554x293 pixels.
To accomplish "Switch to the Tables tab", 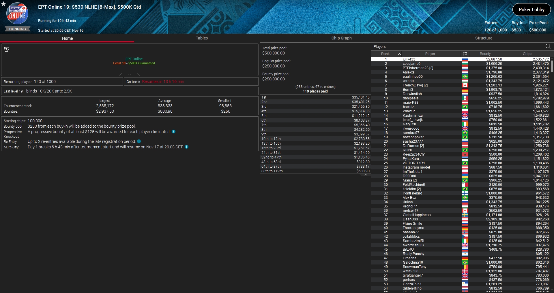I will (202, 38).
